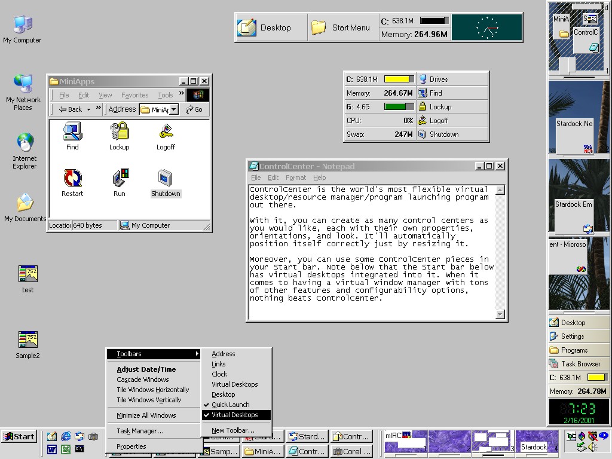Select the Sample2 desktop icon
Image resolution: width=612 pixels, height=459 pixels.
[x=27, y=345]
